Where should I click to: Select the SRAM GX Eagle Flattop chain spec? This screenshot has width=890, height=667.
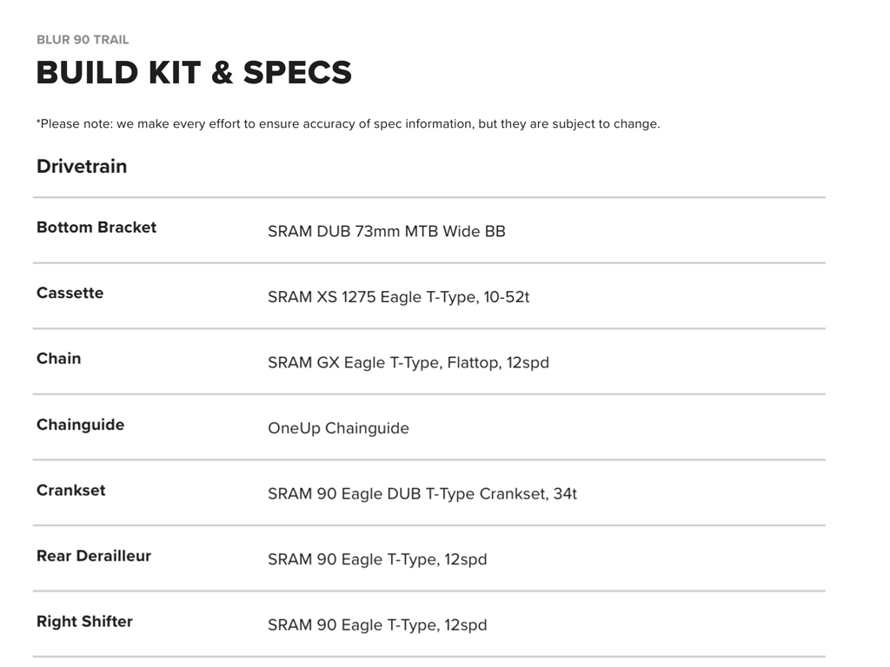pos(408,363)
